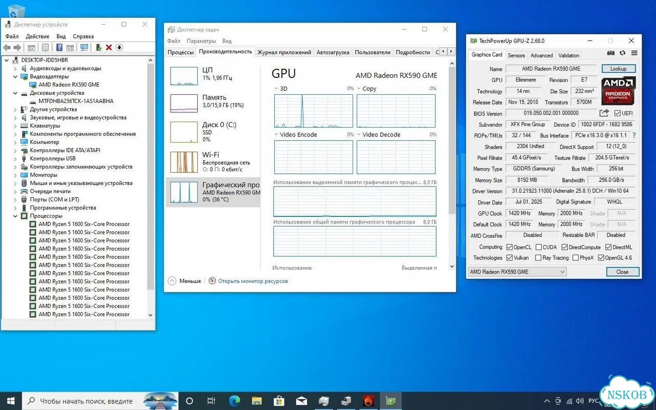The width and height of the screenshot is (656, 410).
Task: Launch Microsoft Edge from the taskbar
Action: point(234,401)
